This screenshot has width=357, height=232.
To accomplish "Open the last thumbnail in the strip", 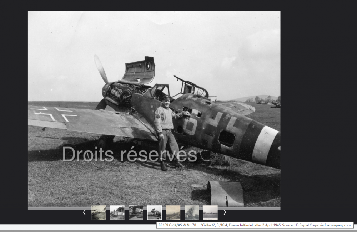I will (x=210, y=212).
